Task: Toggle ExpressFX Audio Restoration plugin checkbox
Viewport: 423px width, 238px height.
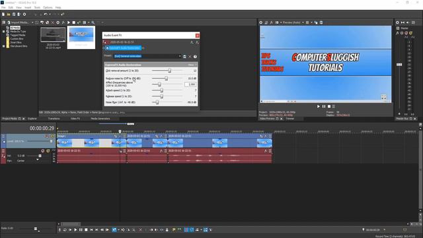Action: (x=107, y=48)
